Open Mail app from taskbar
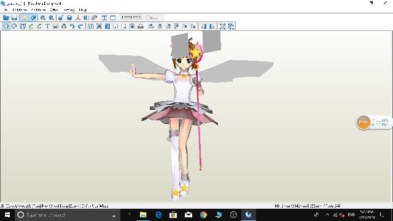The height and width of the screenshot is (221, 393). [x=189, y=215]
